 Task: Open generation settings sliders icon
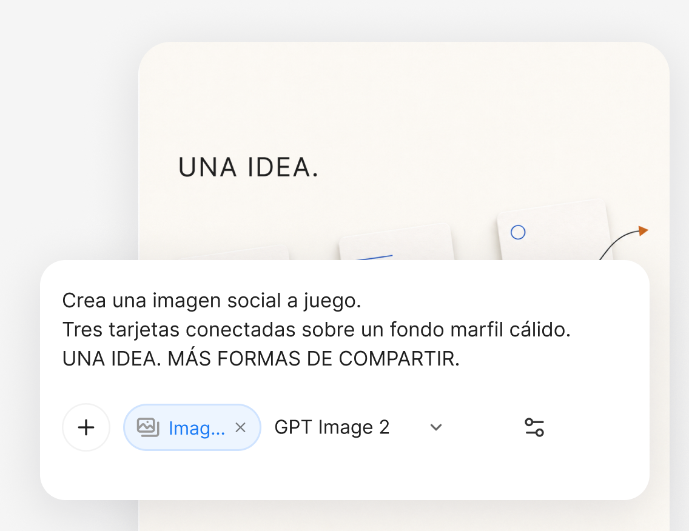click(x=534, y=427)
